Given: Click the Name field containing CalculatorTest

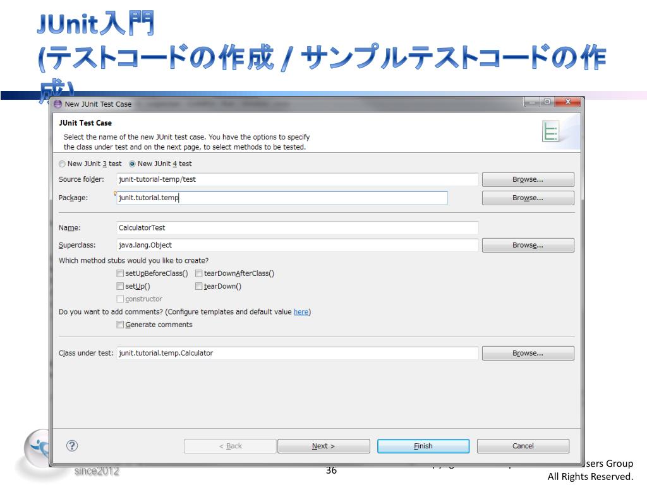Looking at the screenshot, I should (x=298, y=227).
